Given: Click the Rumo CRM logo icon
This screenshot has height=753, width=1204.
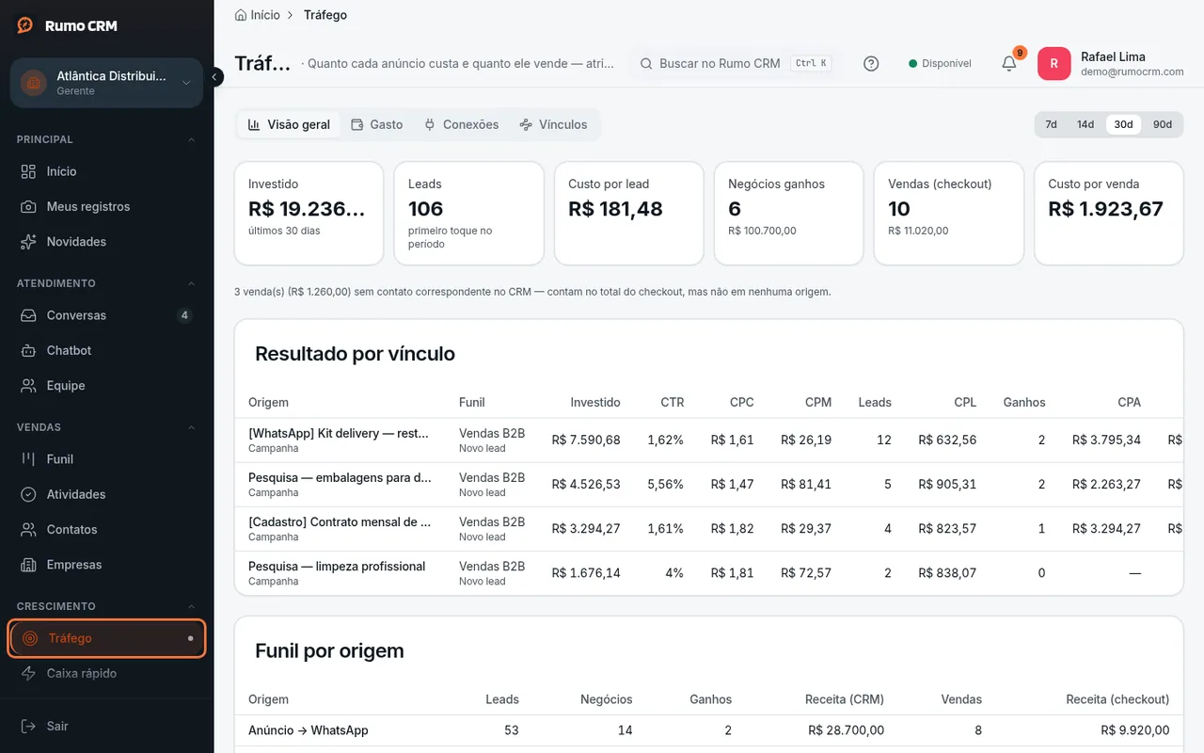Looking at the screenshot, I should point(25,25).
